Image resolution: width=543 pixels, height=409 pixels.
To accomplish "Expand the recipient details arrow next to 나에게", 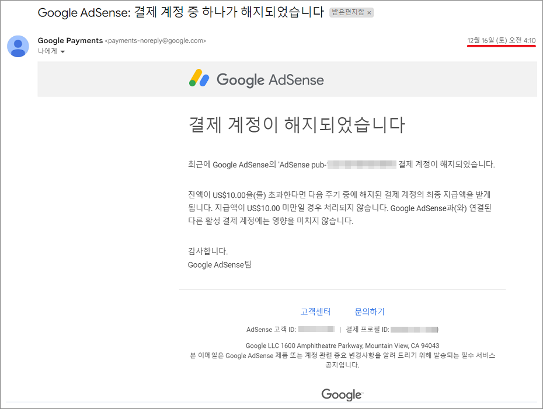I will click(62, 51).
